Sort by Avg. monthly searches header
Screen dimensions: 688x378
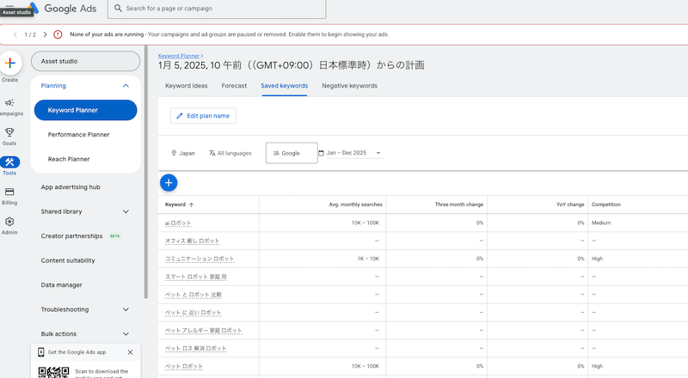355,204
